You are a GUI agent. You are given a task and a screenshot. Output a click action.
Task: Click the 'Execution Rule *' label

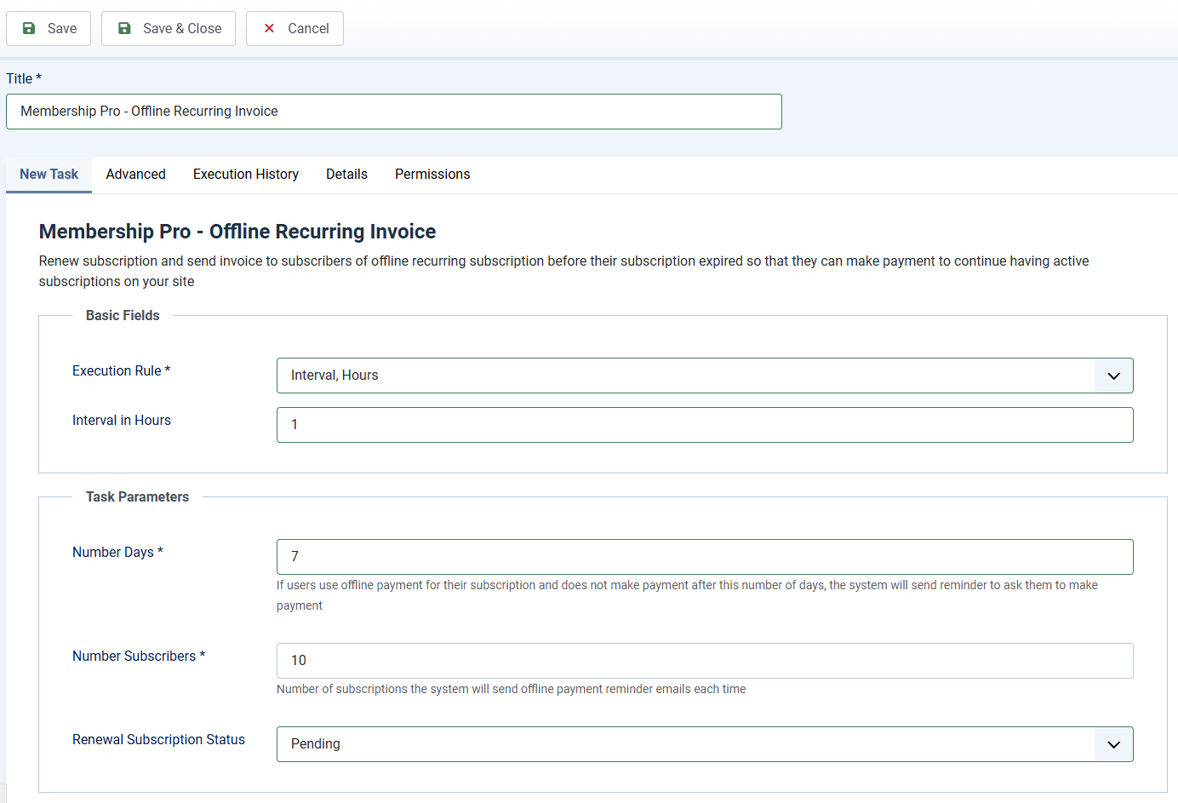[122, 370]
